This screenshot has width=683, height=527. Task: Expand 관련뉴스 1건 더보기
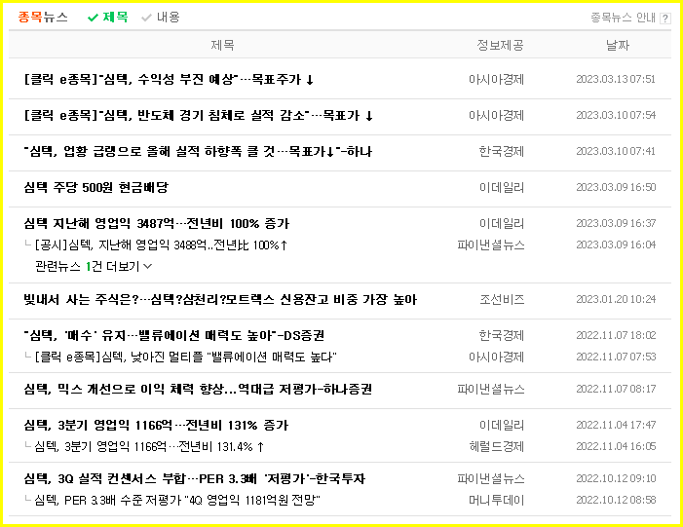(94, 266)
